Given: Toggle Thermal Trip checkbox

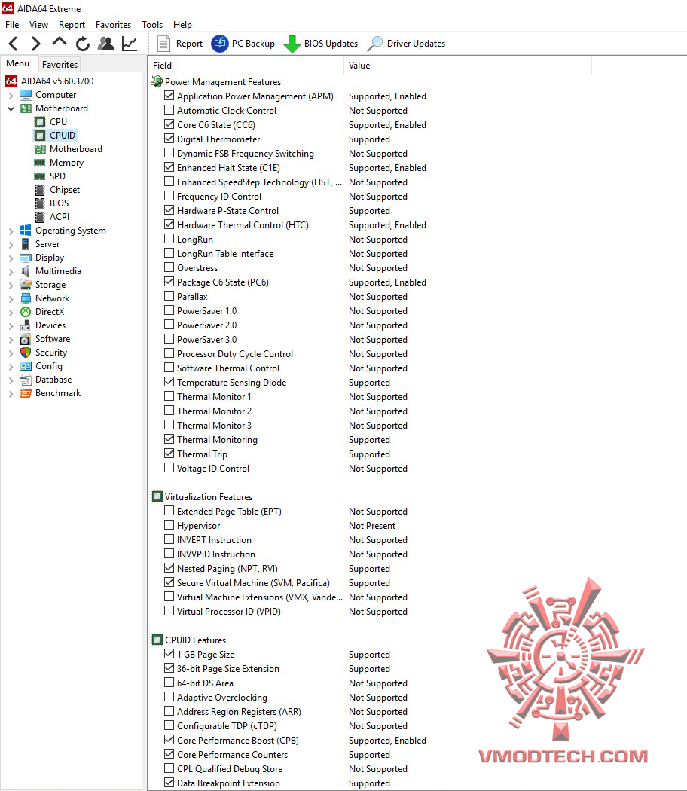Looking at the screenshot, I should click(169, 454).
